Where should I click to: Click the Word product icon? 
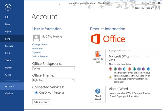coord(139,69)
